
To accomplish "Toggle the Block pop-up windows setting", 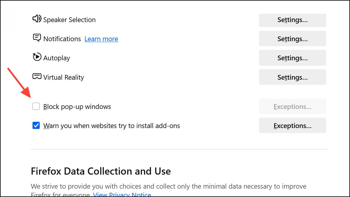I will 36,106.
